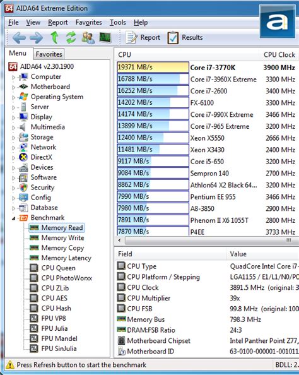Collapse the Benchmark tree node
The height and width of the screenshot is (375, 299).
(14, 218)
